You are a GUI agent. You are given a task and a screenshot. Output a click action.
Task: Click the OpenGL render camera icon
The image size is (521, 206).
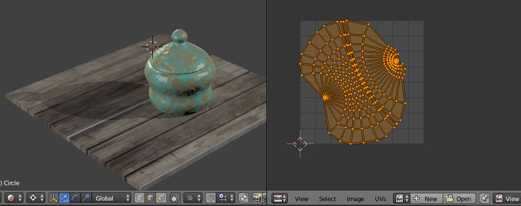tap(257, 199)
